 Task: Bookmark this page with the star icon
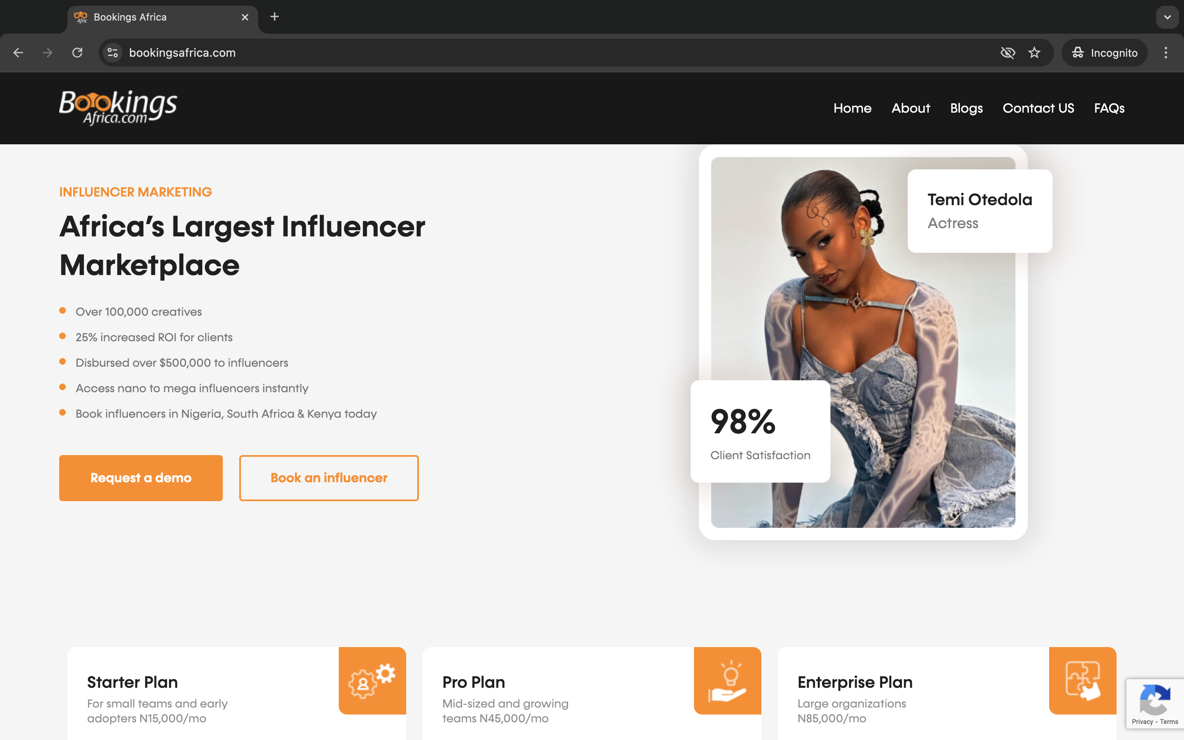coord(1034,53)
